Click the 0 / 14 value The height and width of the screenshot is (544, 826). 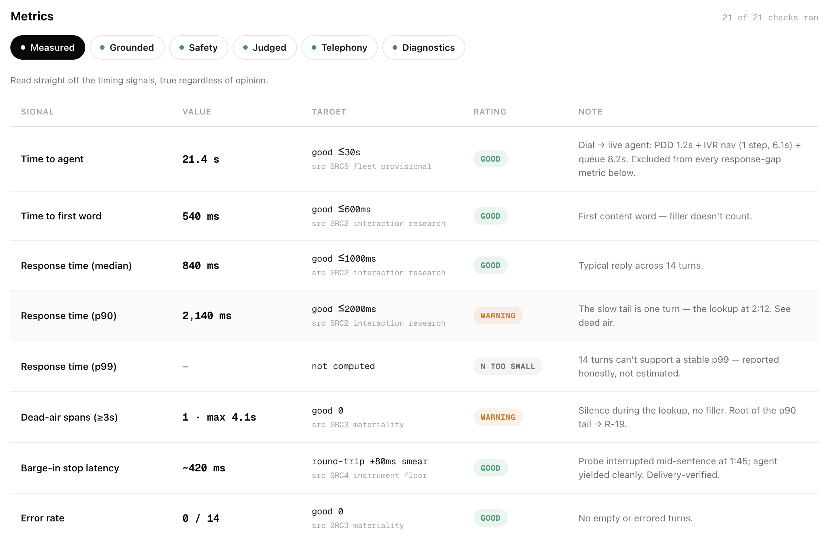[x=201, y=518]
